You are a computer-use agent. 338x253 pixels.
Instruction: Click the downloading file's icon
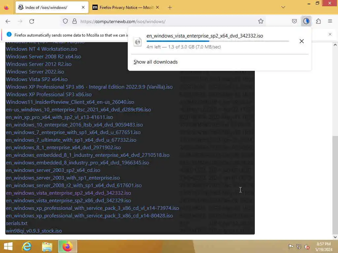(138, 42)
